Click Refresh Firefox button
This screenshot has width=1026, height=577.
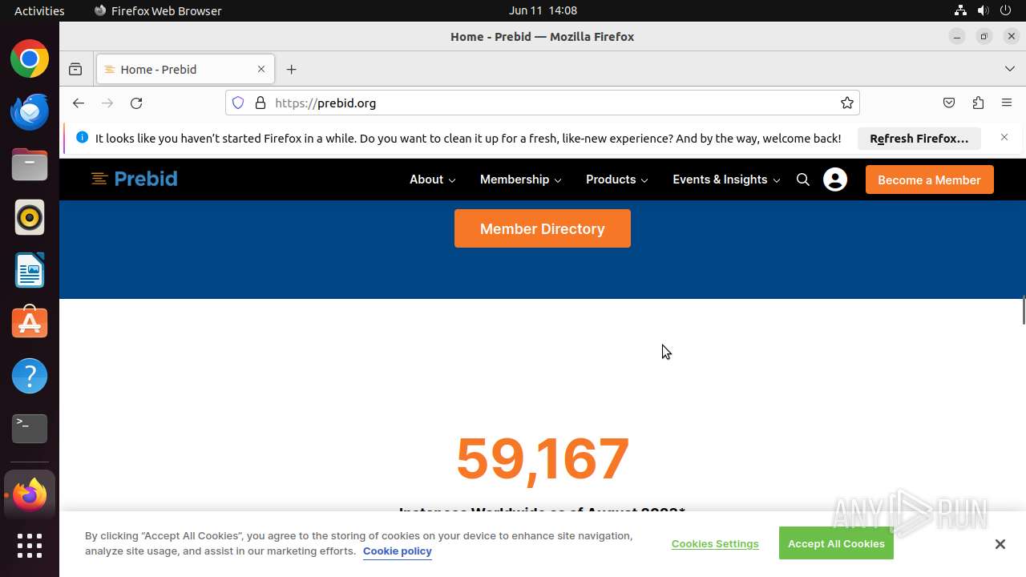click(919, 138)
